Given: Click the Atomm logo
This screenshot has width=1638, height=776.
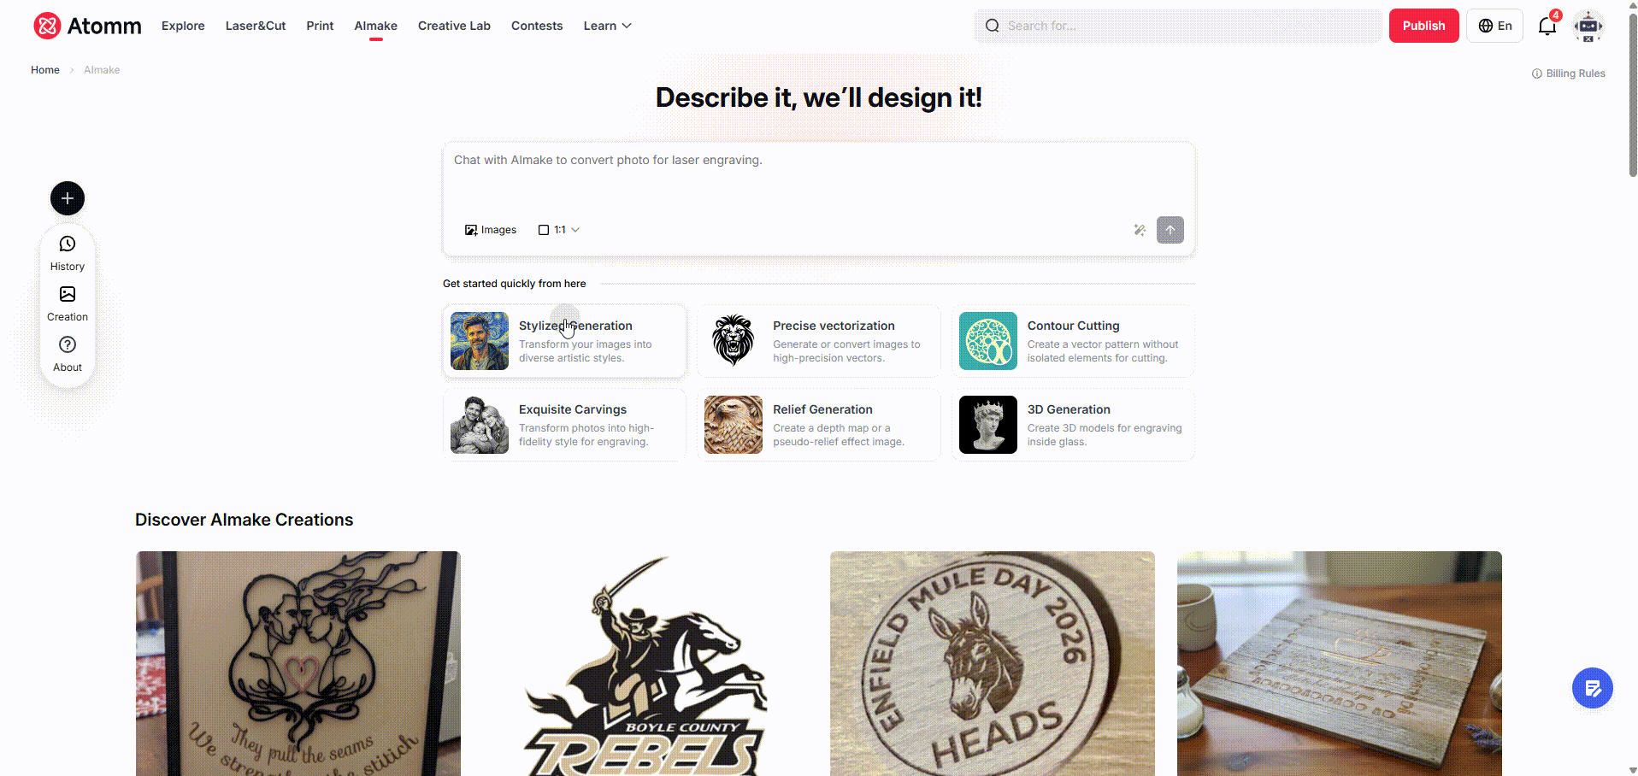Looking at the screenshot, I should pyautogui.click(x=87, y=26).
